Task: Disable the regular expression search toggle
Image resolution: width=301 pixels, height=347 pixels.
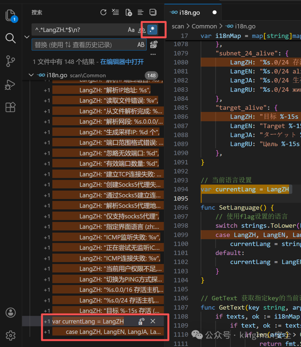Action: (x=152, y=30)
